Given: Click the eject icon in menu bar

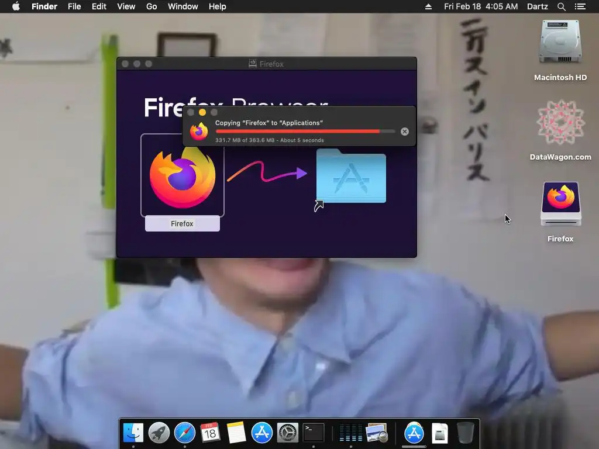Looking at the screenshot, I should click(x=428, y=6).
